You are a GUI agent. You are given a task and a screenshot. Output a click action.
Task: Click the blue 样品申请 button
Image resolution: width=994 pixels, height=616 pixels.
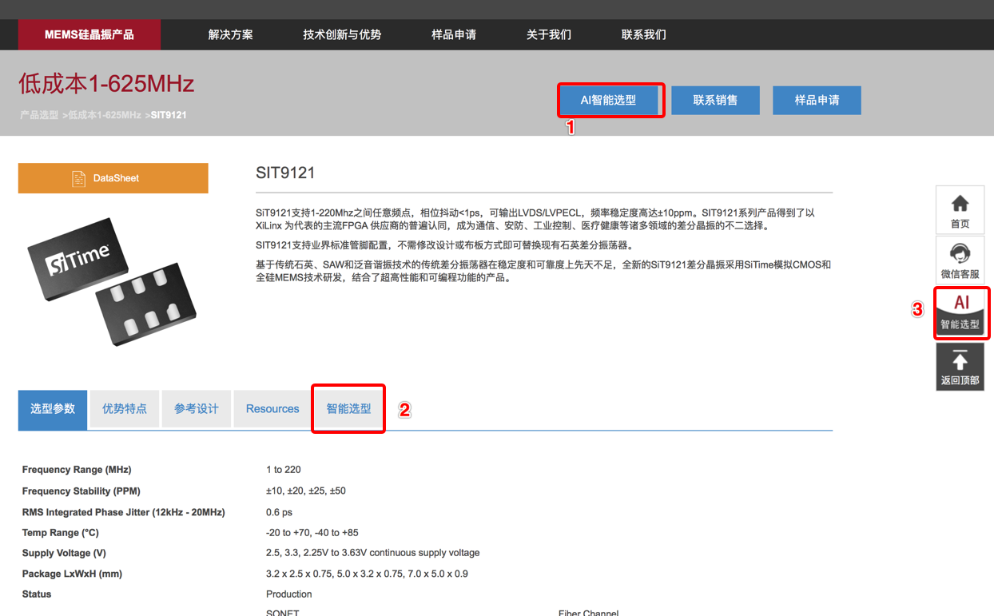pos(817,100)
